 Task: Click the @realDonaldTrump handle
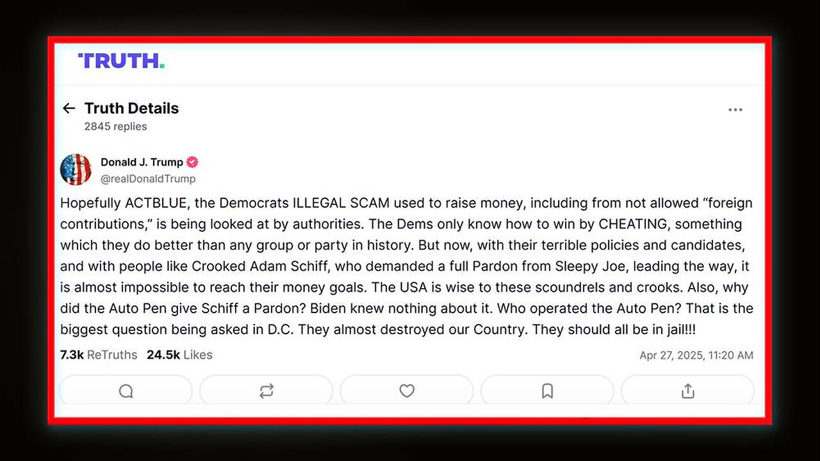148,179
